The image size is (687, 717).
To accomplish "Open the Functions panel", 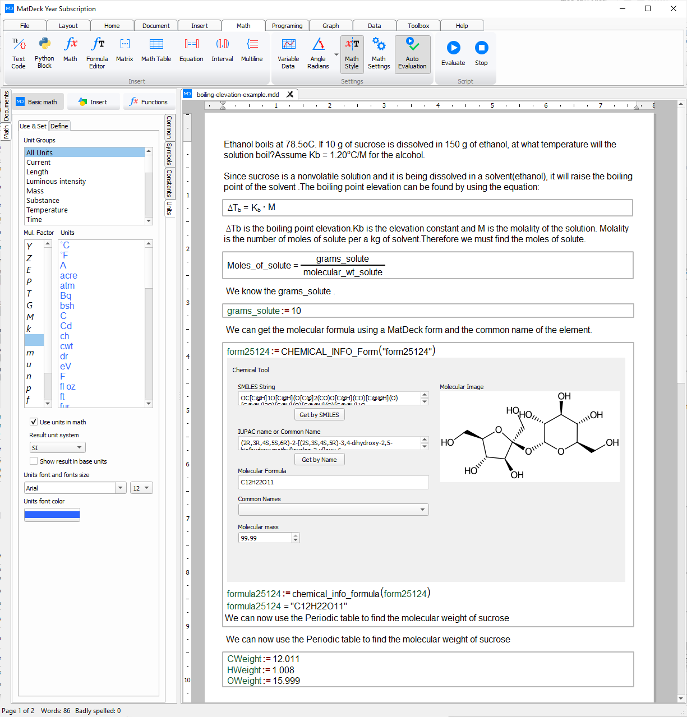I will pos(149,102).
